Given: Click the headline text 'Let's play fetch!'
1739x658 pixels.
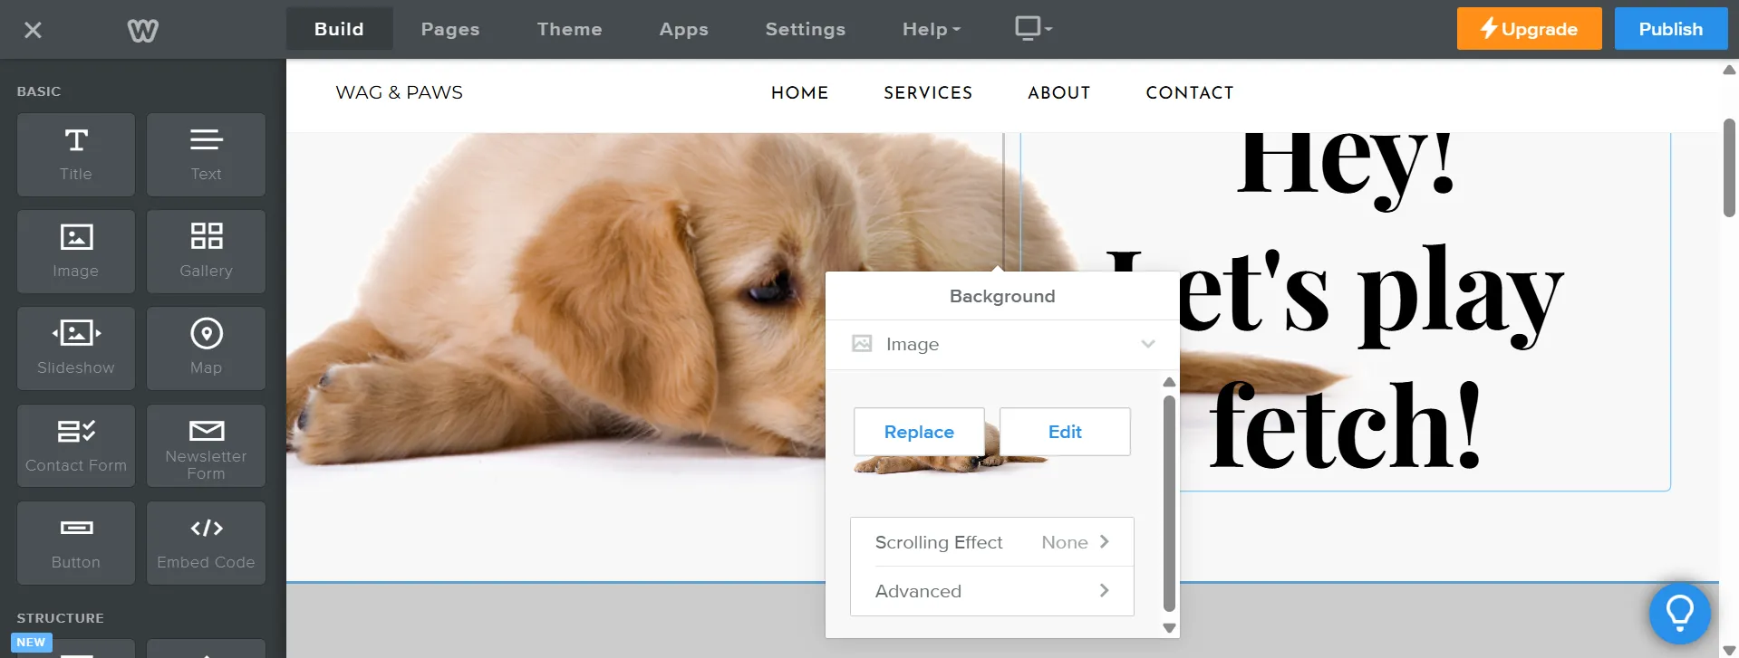Looking at the screenshot, I should click(1341, 360).
